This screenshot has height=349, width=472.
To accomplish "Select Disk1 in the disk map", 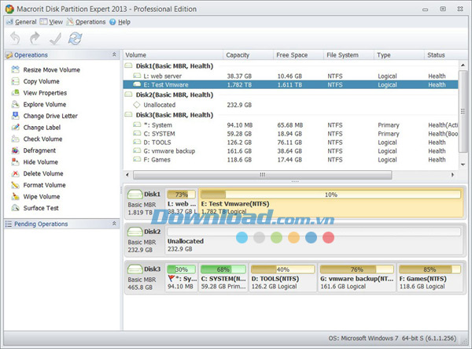I will (145, 202).
